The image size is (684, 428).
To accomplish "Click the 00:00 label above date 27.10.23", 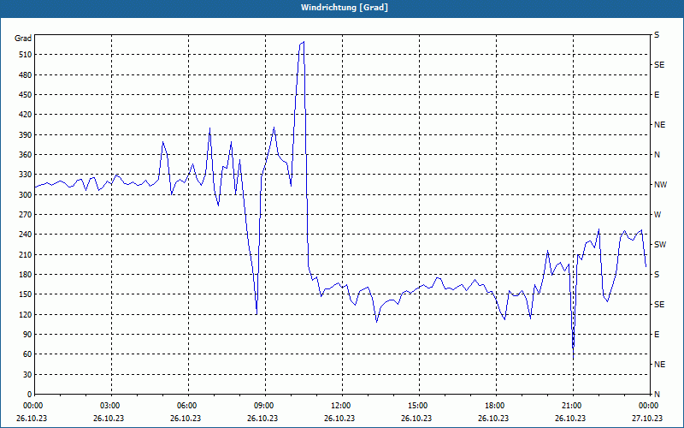I will pyautogui.click(x=647, y=406).
